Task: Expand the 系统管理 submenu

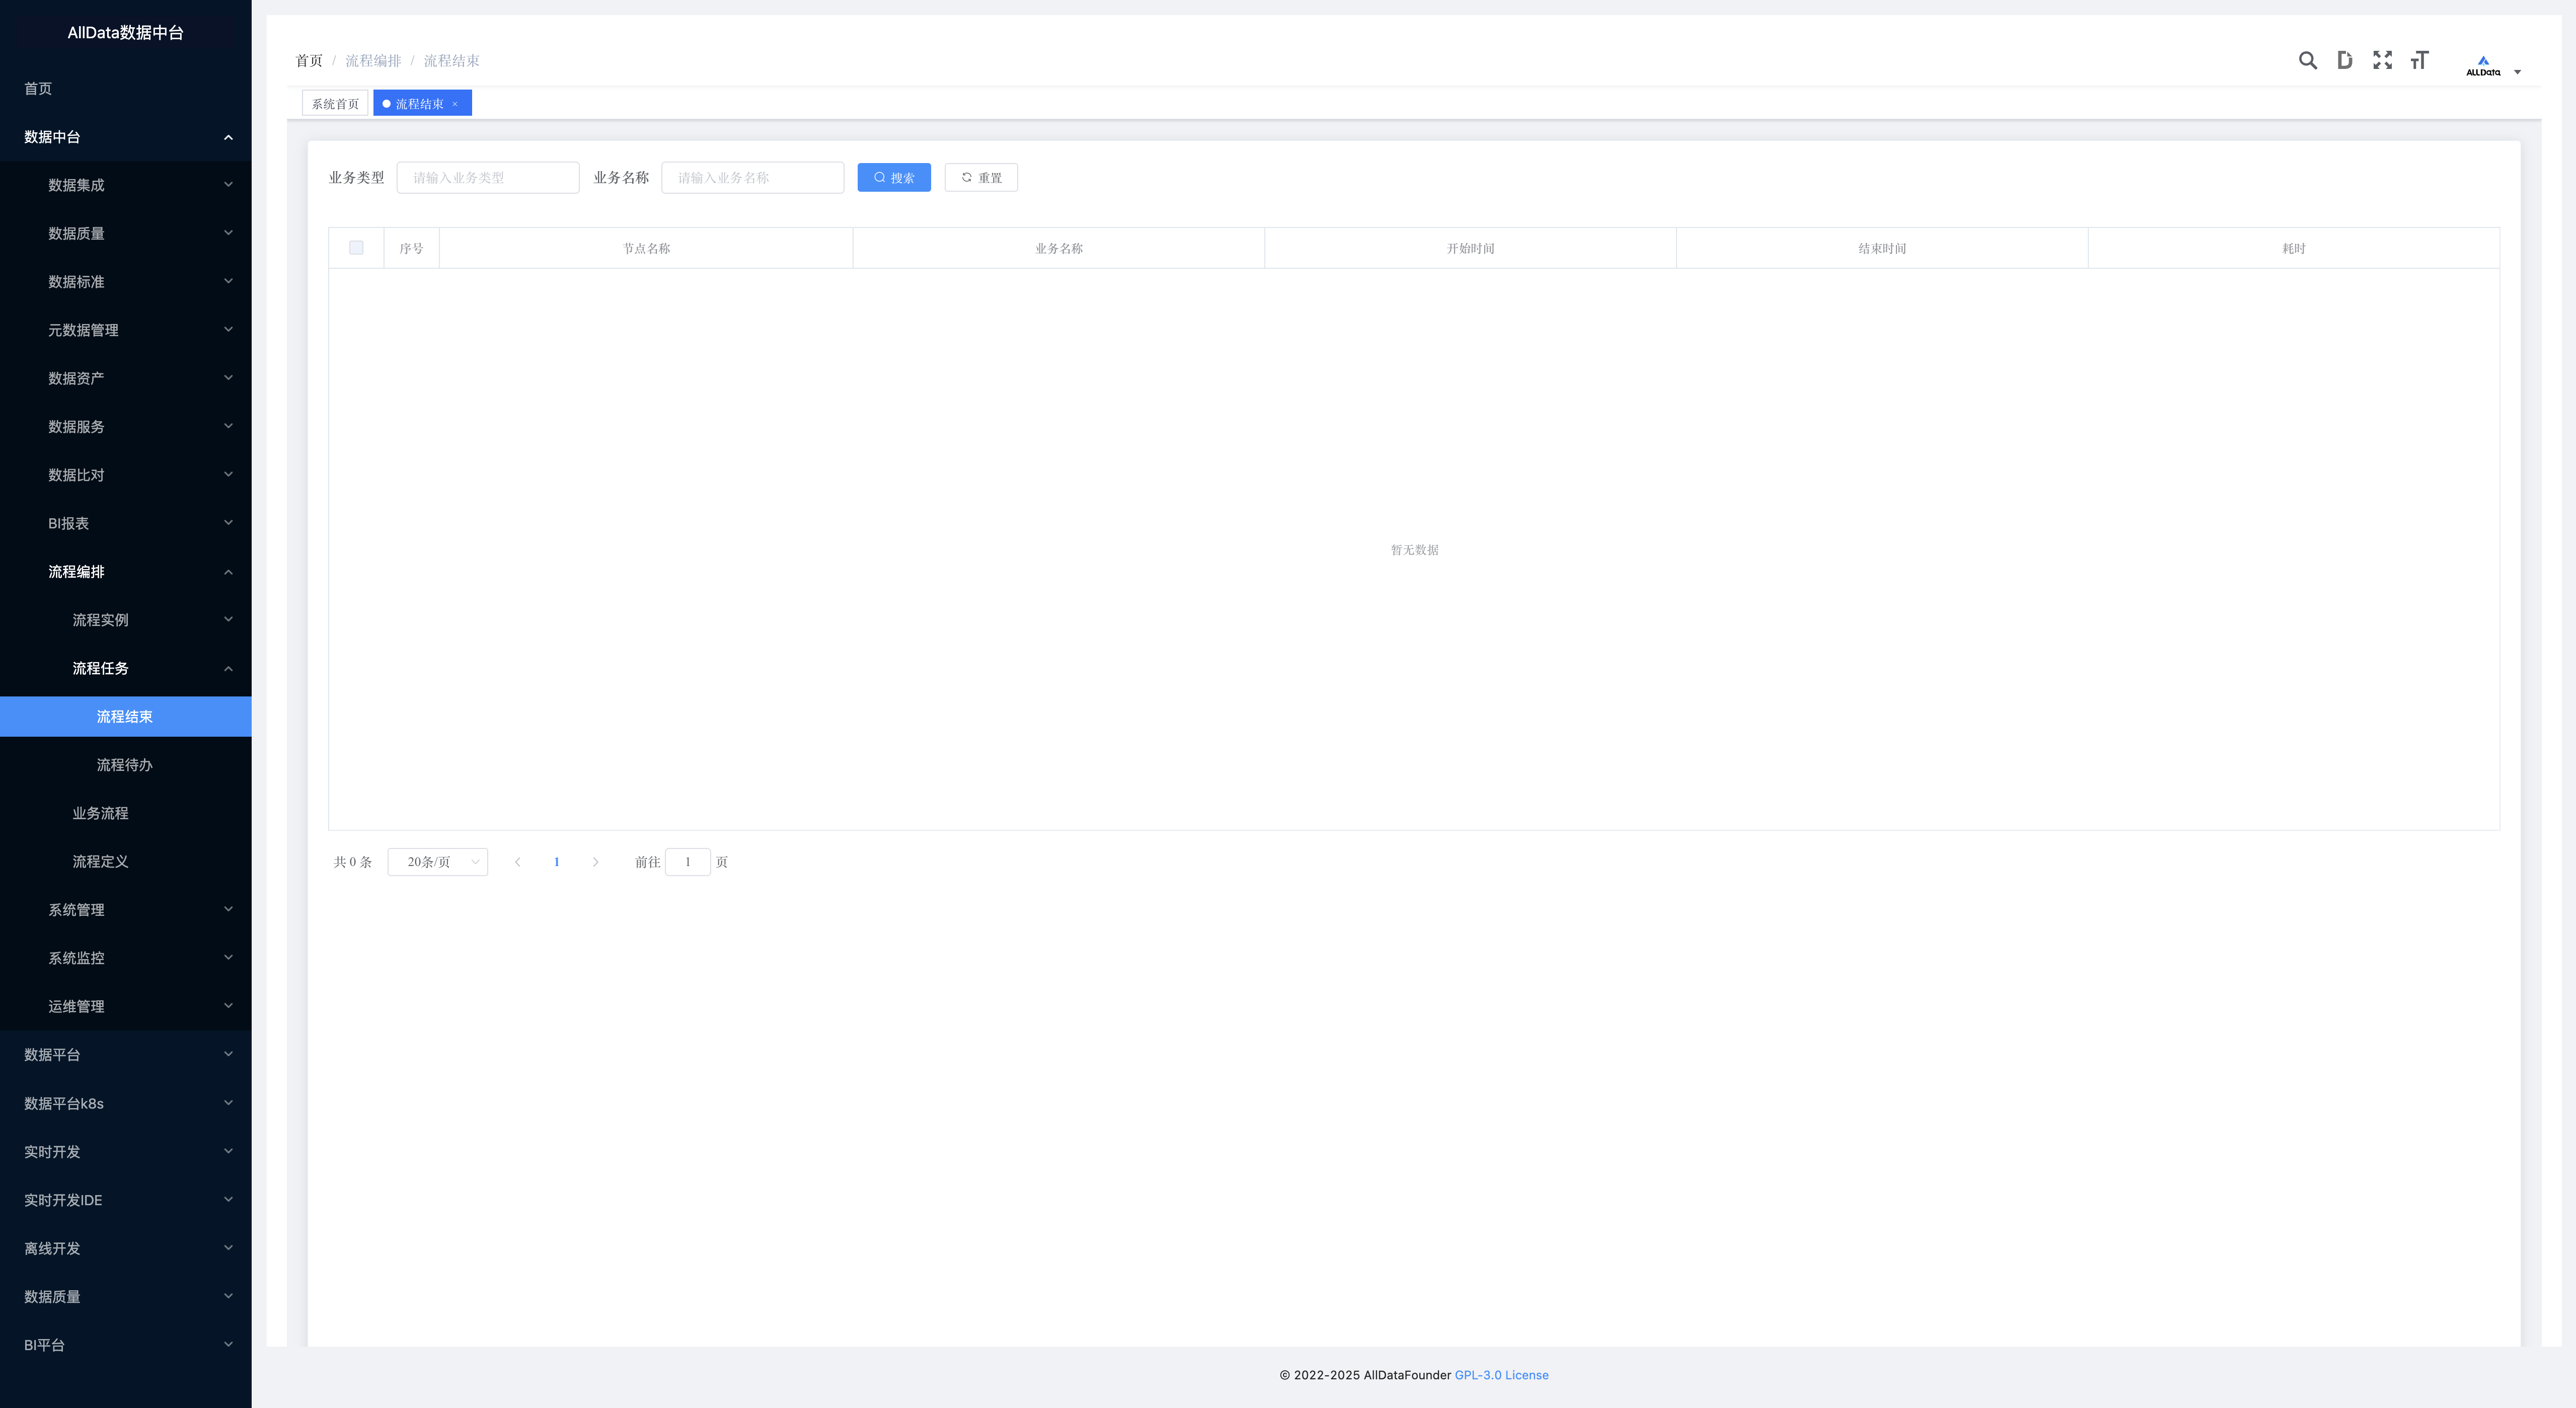Action: (126, 910)
